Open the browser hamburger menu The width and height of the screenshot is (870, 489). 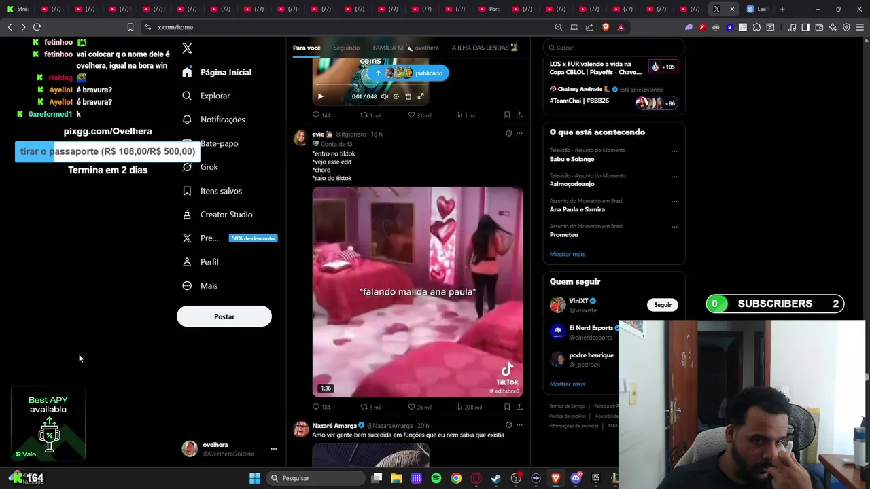(x=860, y=27)
